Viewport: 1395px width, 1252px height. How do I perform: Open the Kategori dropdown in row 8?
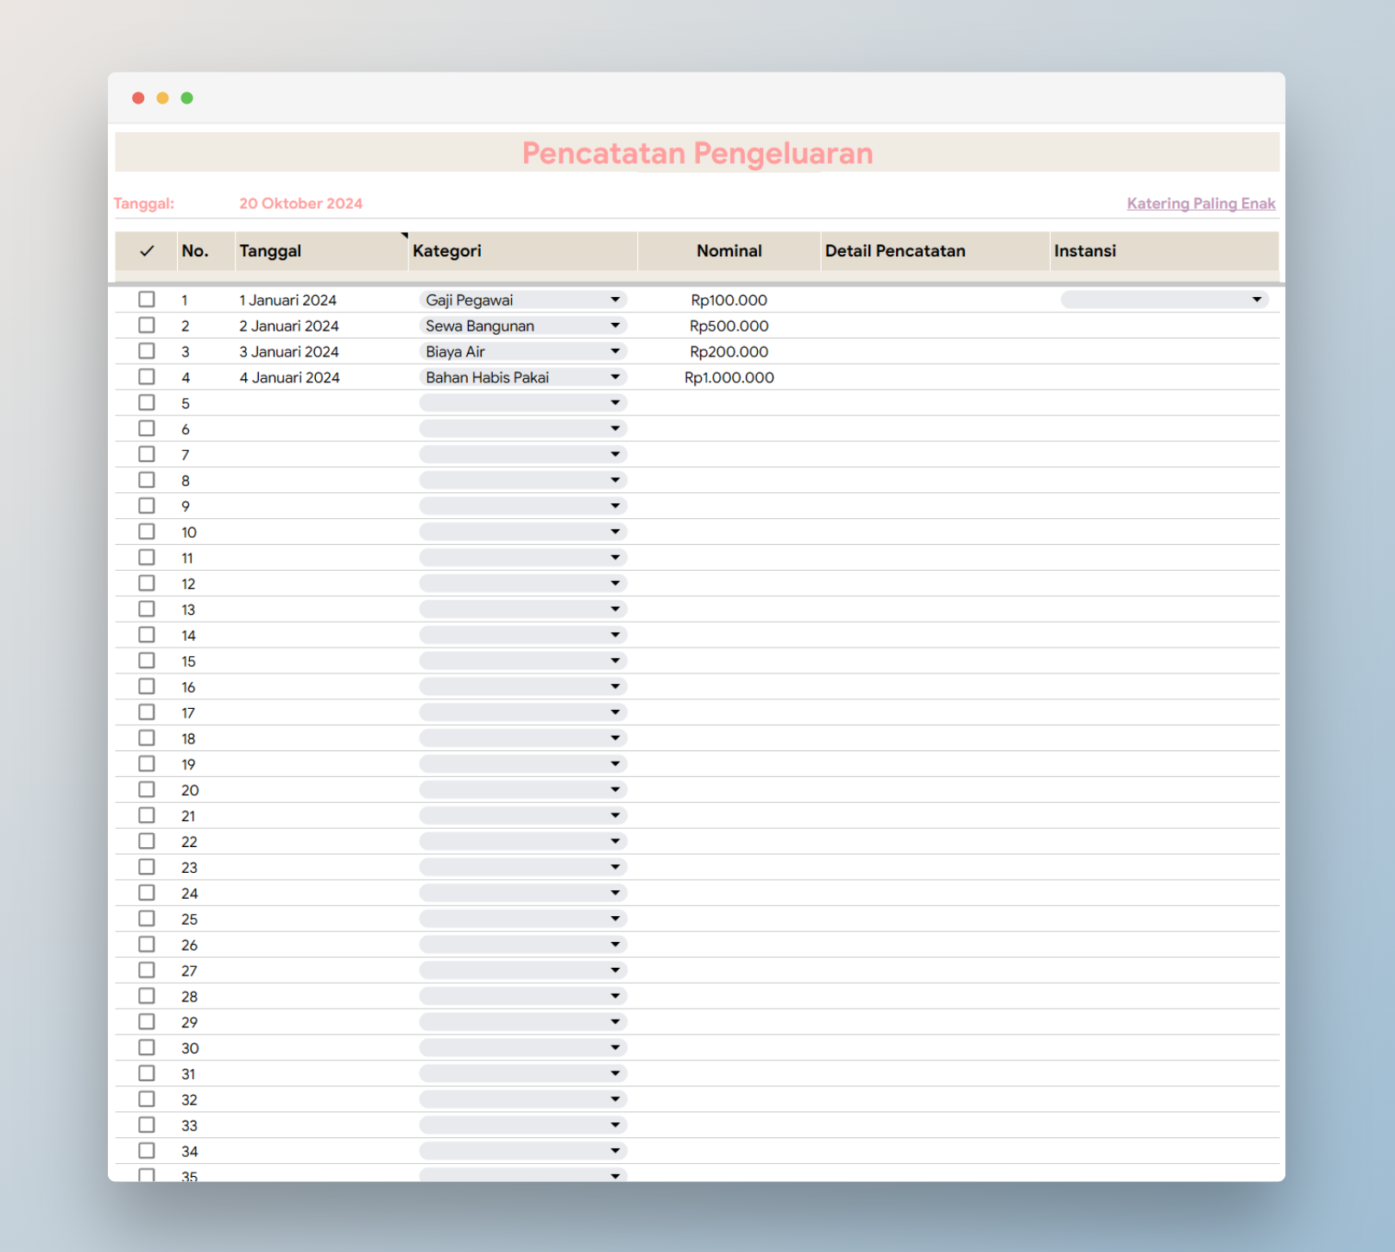click(x=523, y=480)
